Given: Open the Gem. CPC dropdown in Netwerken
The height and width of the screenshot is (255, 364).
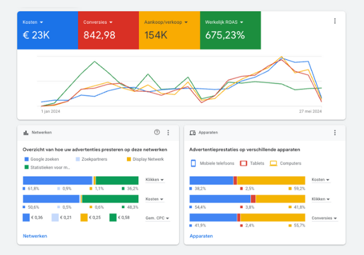Looking at the screenshot, I should pos(157,218).
